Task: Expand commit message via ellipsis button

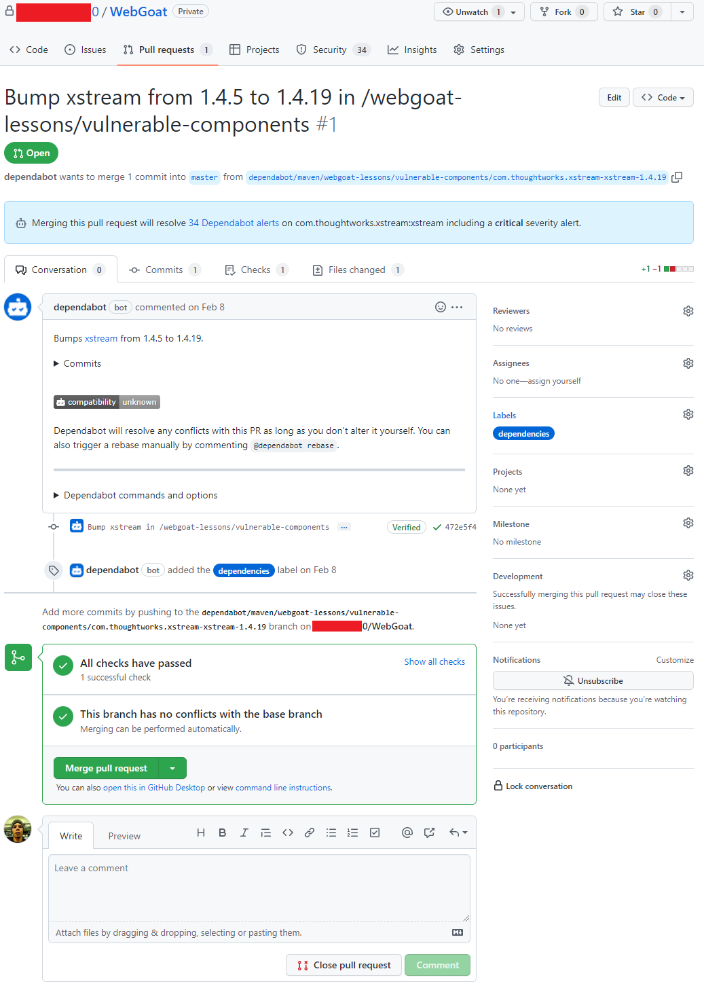Action: tap(344, 527)
